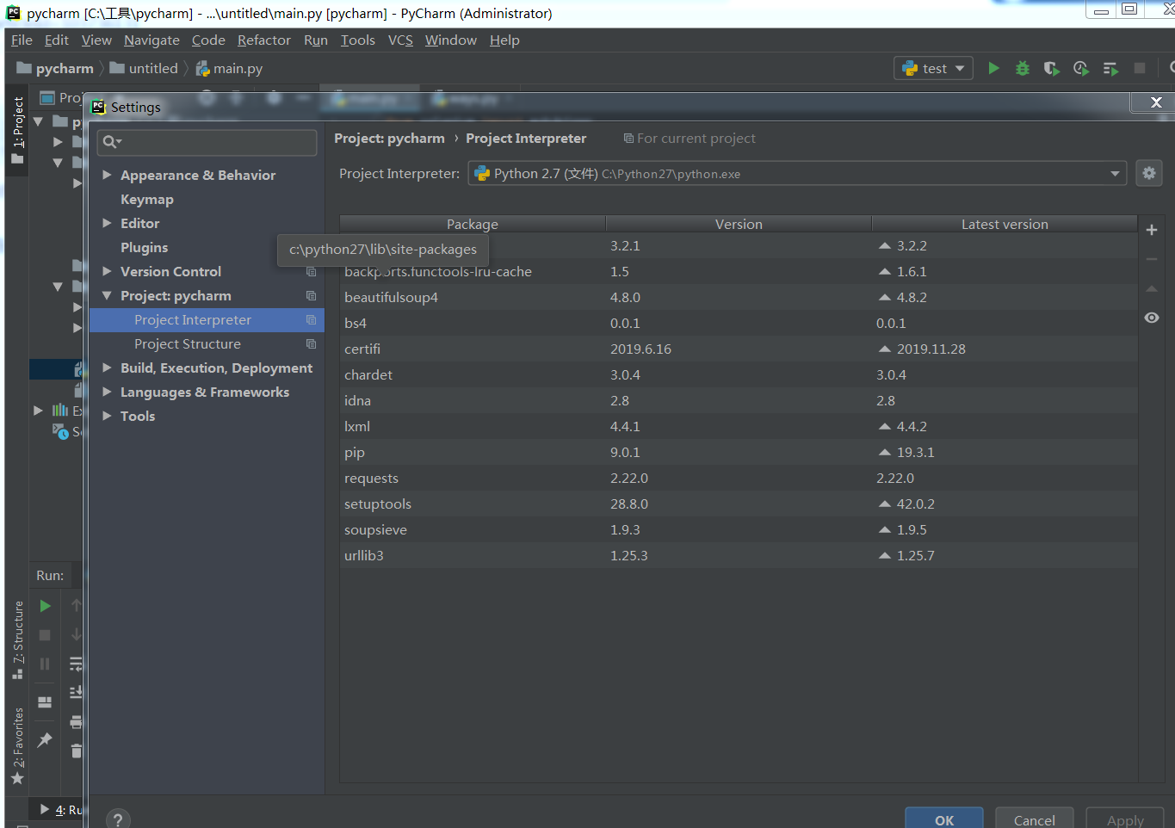The height and width of the screenshot is (828, 1175).
Task: Click the Cancel button
Action: 1034,819
